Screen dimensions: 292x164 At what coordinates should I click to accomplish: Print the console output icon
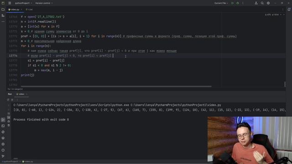9,122
